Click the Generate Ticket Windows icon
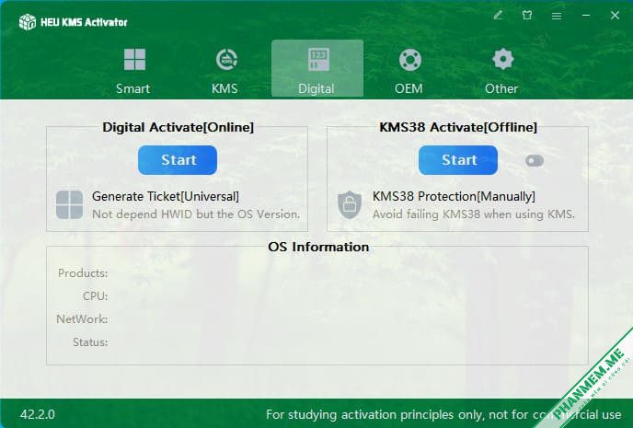Viewport: 633px width, 428px height. 69,204
